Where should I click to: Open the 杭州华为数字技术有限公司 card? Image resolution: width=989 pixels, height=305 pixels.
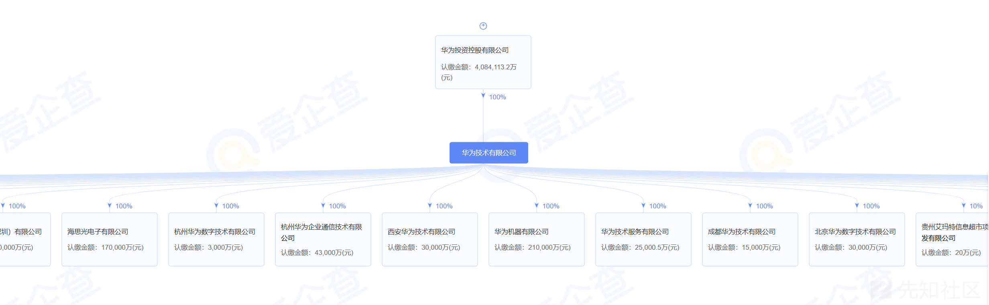[216, 239]
